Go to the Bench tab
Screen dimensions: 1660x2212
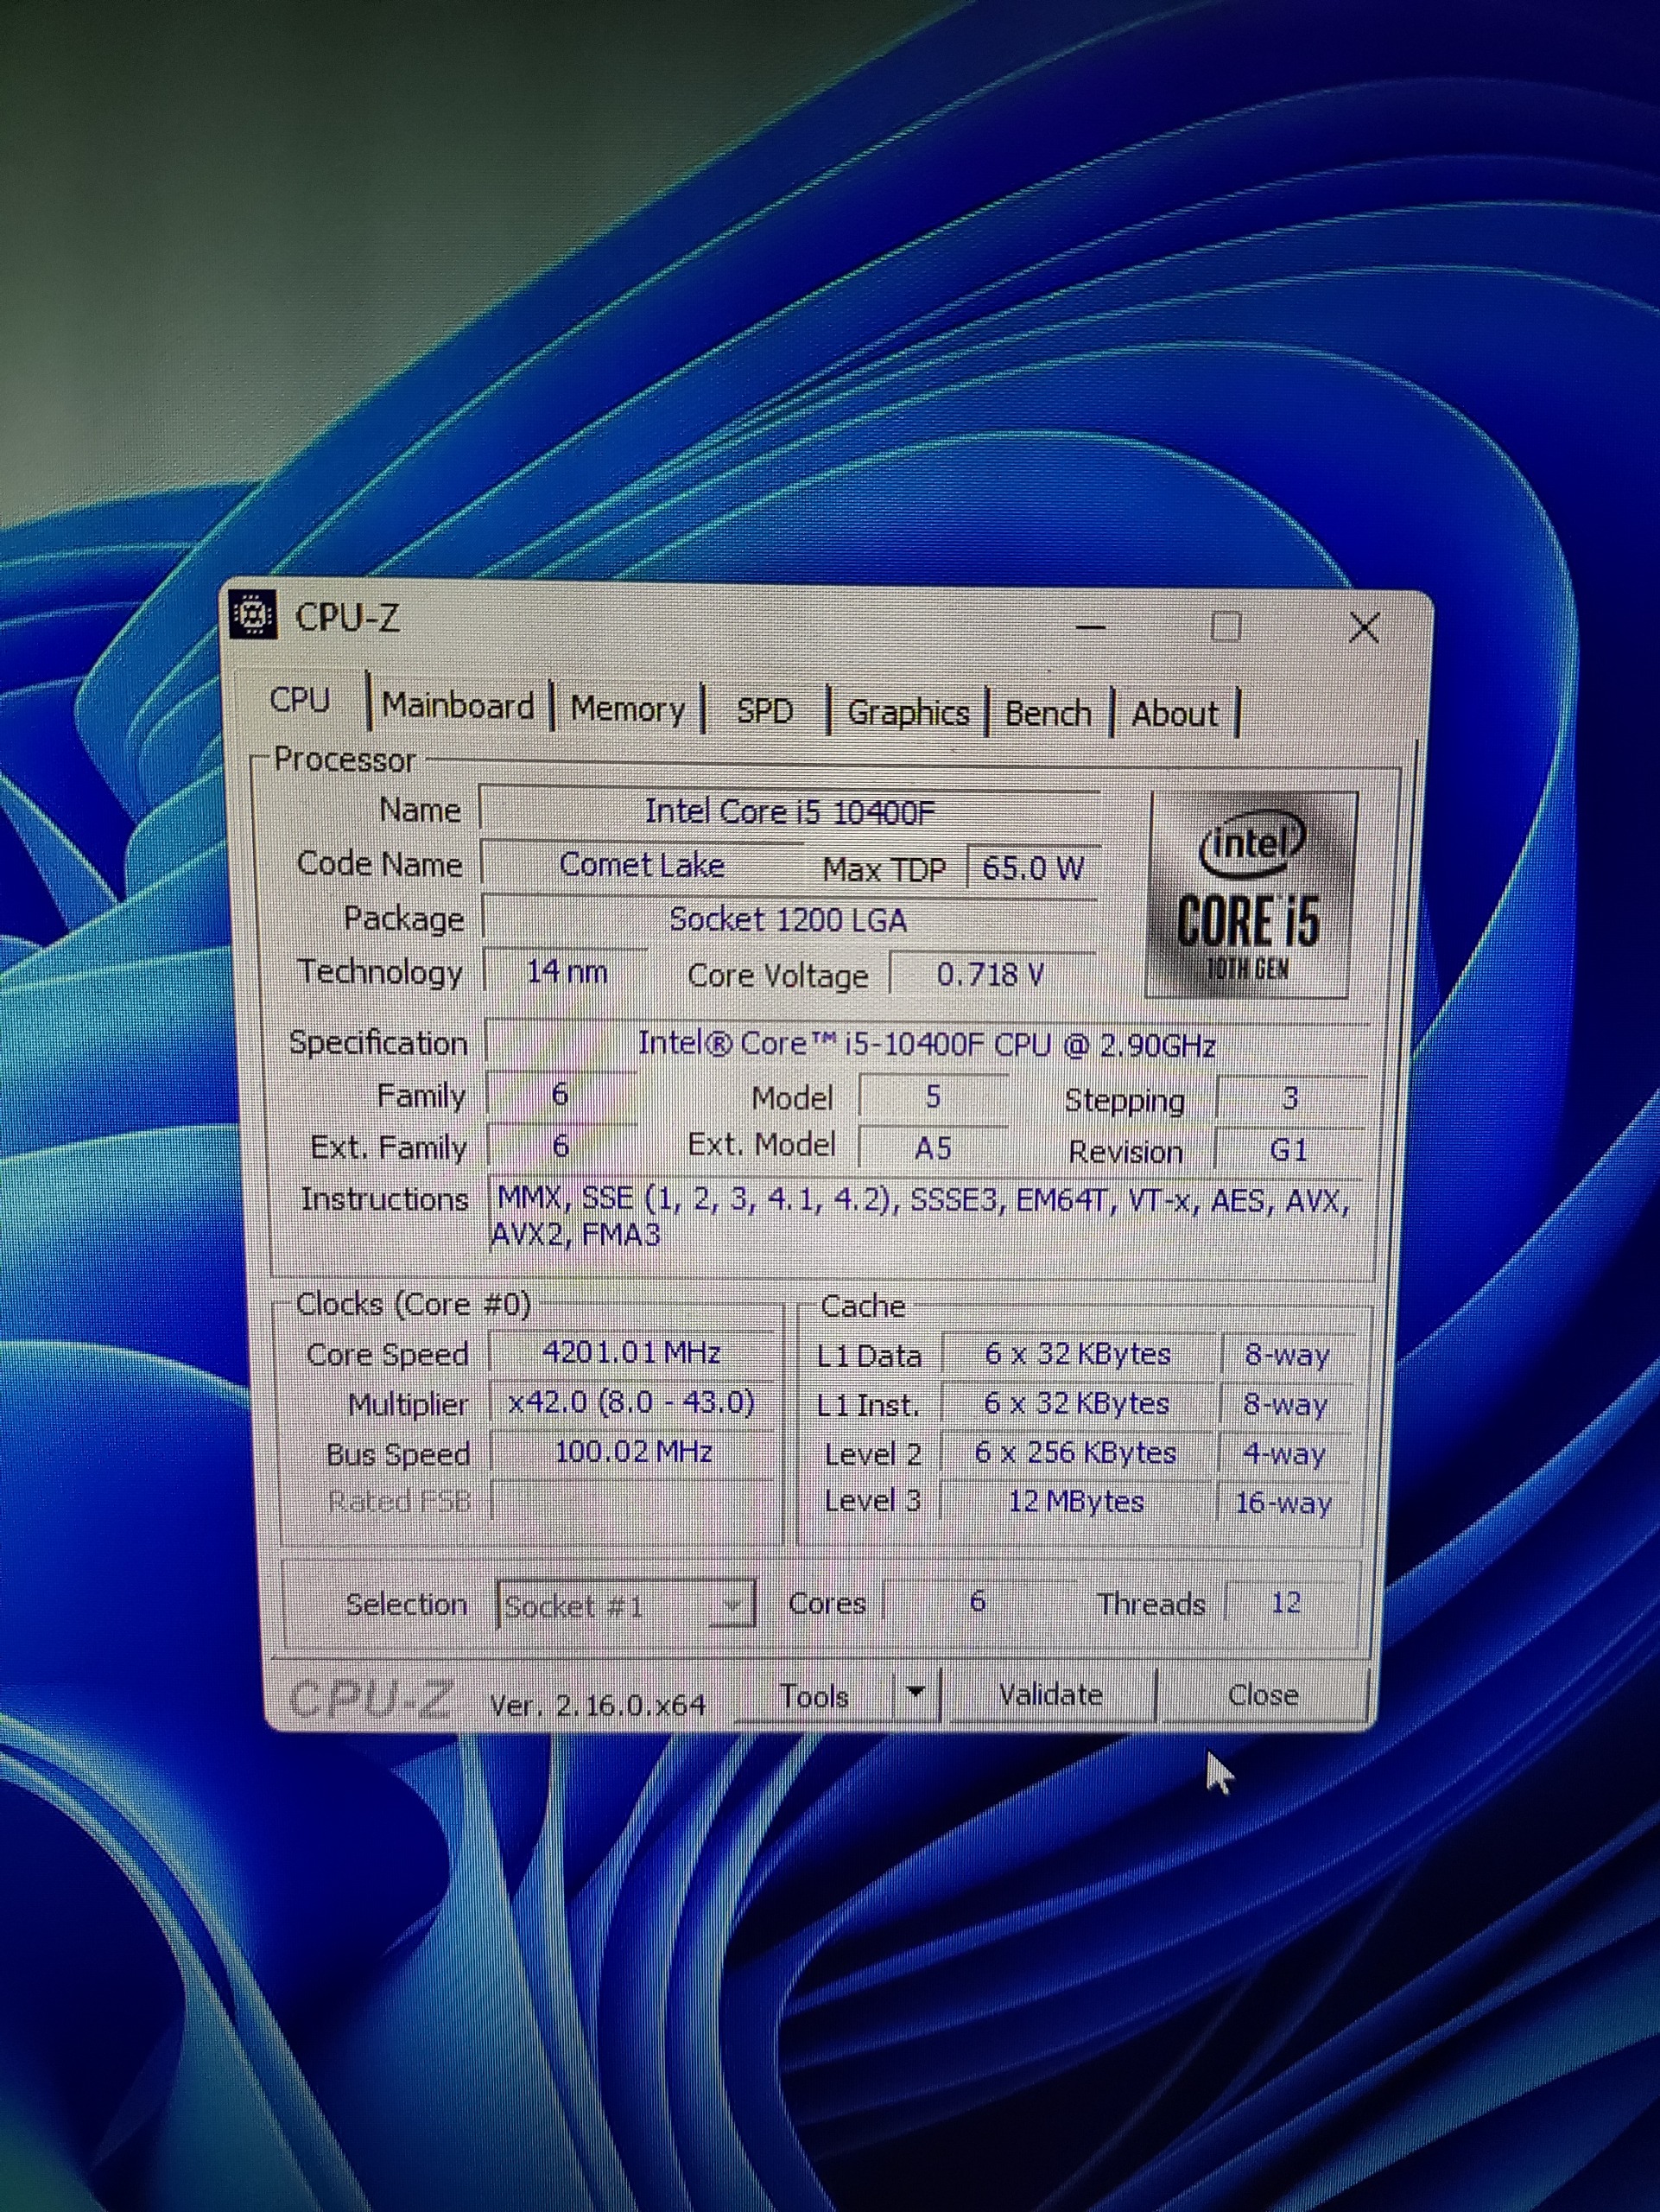click(1048, 714)
